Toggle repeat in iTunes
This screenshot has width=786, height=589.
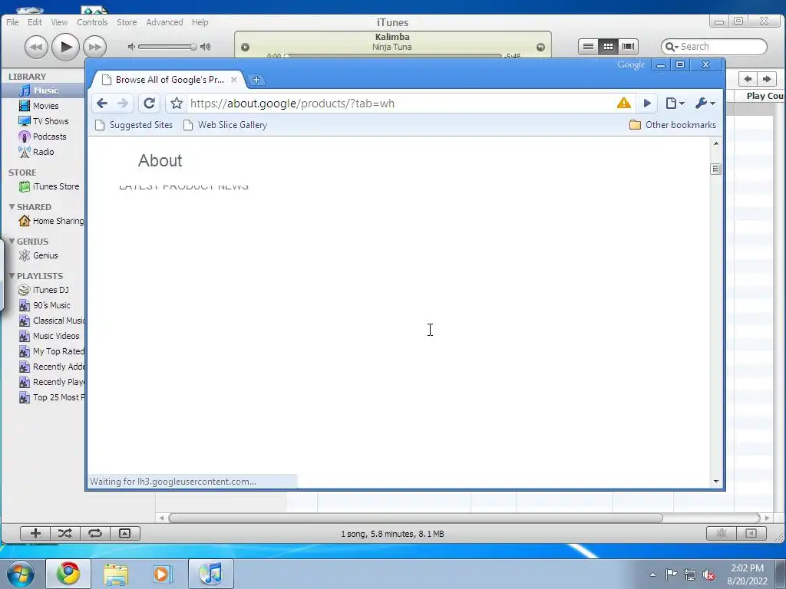click(x=94, y=534)
